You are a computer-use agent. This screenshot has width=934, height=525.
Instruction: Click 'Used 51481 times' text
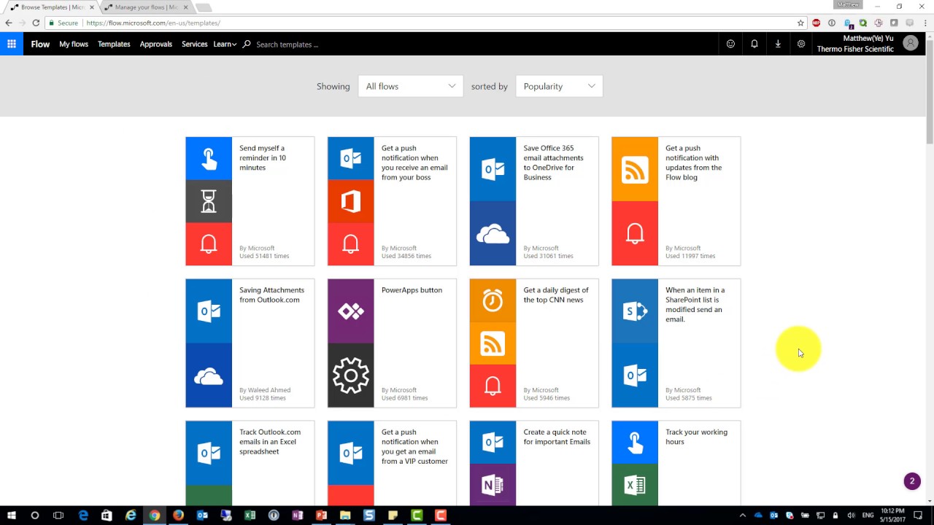(x=264, y=256)
